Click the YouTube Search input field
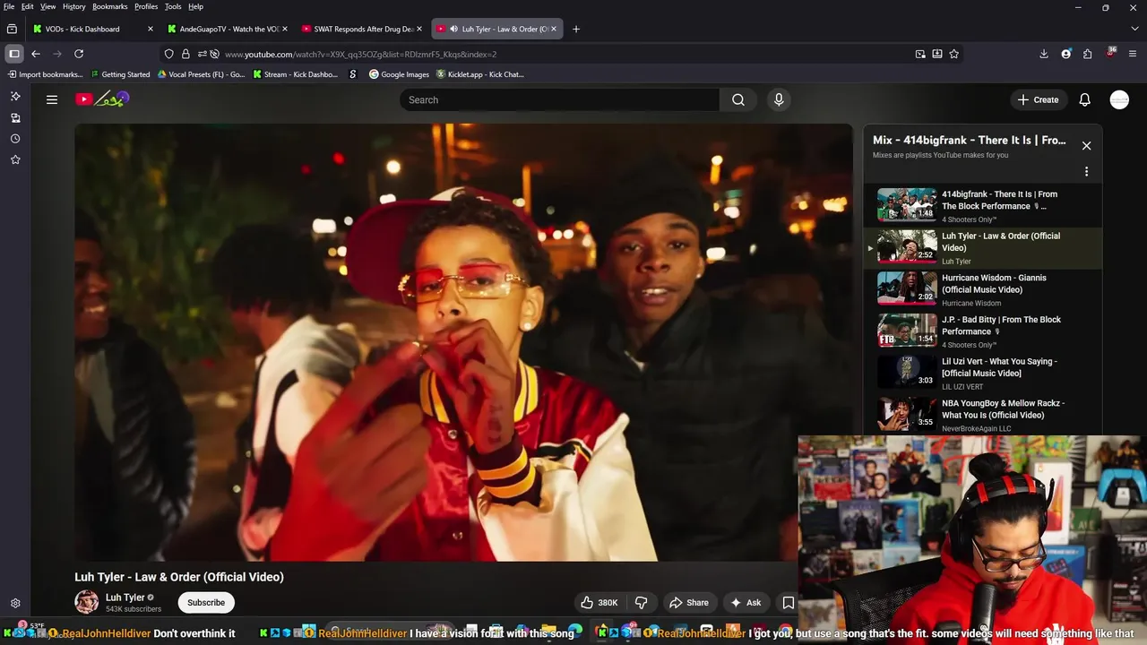 [x=560, y=99]
